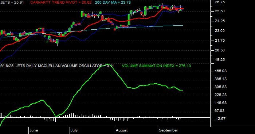
Task: Select the 23.00 price axis value
Action: coord(220,31)
